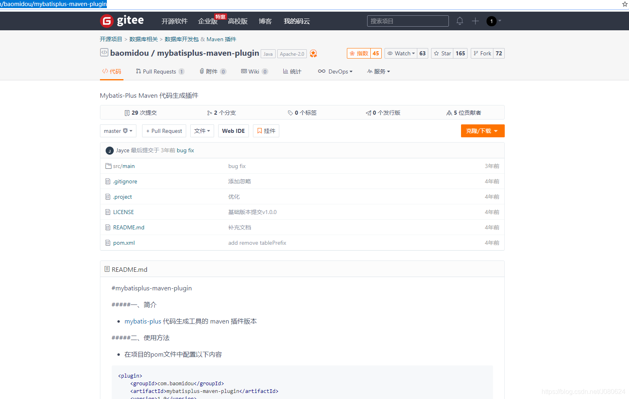This screenshot has width=629, height=399.
Task: Click the 指数 index score badge
Action: (364, 53)
